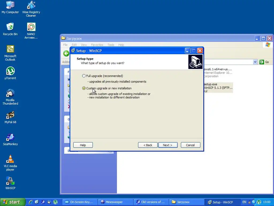Click the µTorrent system tray icon
Screen dimensions: 274x206
tap(259, 202)
